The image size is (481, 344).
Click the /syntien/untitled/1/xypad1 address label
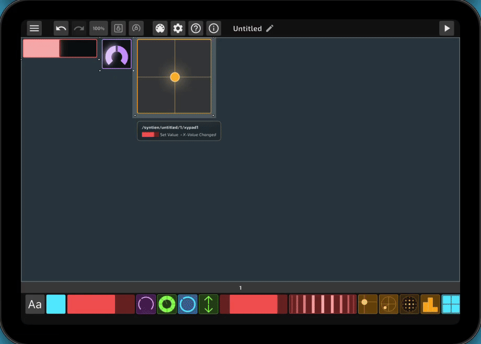pyautogui.click(x=170, y=128)
